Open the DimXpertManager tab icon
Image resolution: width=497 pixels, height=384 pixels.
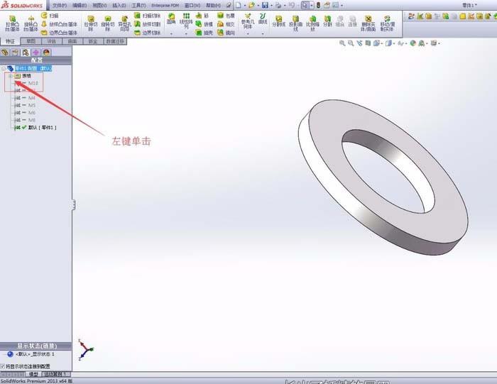pos(35,53)
